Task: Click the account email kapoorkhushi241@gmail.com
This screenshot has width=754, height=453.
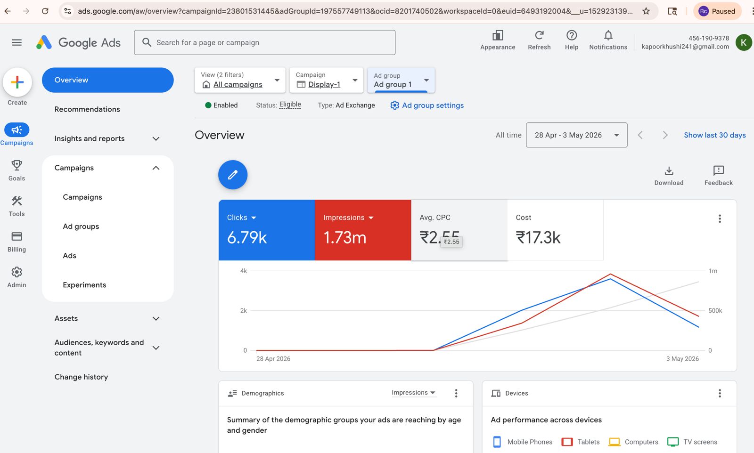Action: click(x=685, y=47)
